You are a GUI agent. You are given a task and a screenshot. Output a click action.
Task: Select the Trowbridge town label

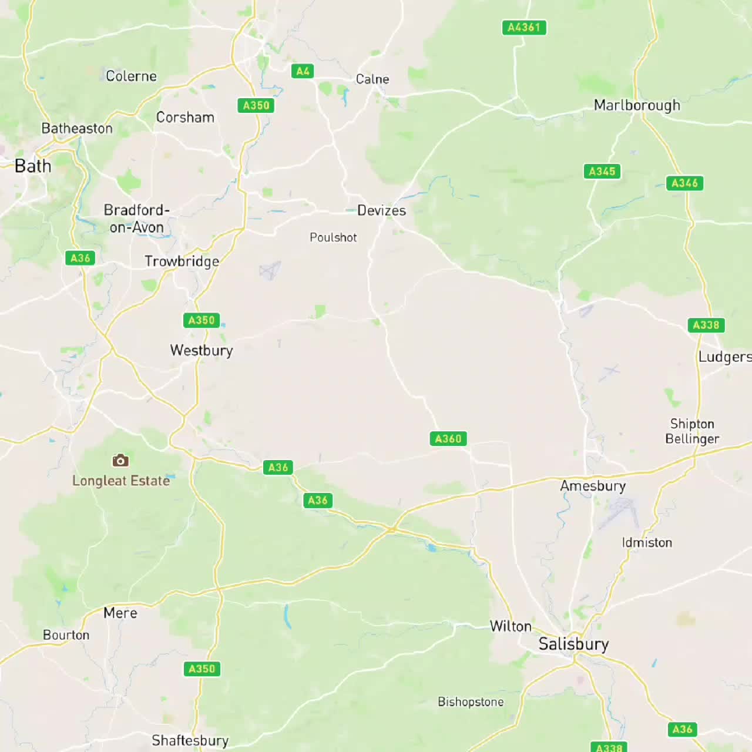click(x=182, y=261)
